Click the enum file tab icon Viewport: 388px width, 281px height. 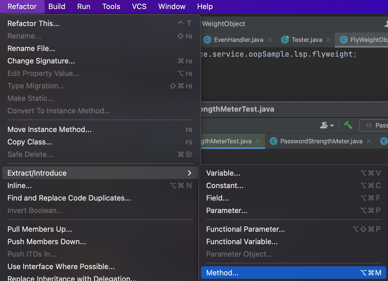click(x=384, y=141)
